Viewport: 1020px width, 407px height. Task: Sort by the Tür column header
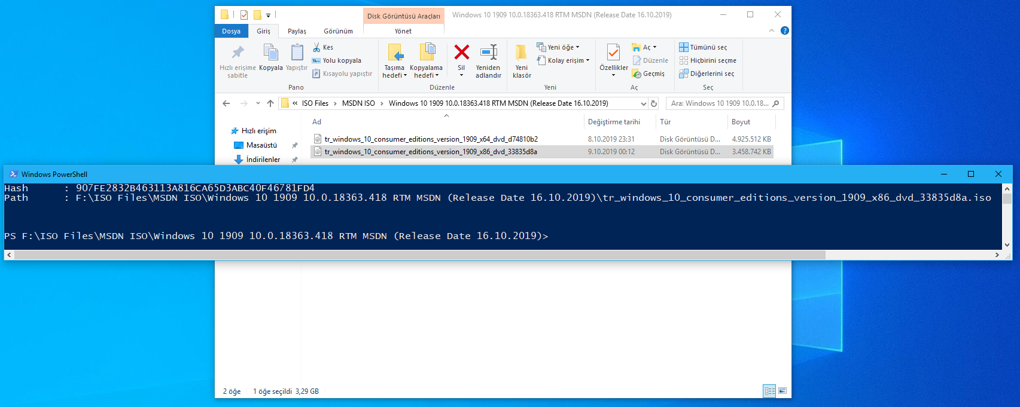pos(692,122)
